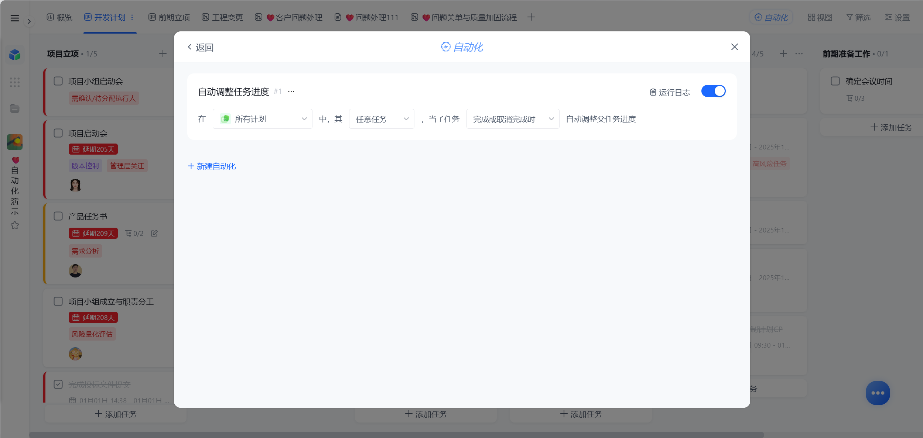Click the red heart icon in sidebar
This screenshot has height=438, width=923.
point(15,160)
